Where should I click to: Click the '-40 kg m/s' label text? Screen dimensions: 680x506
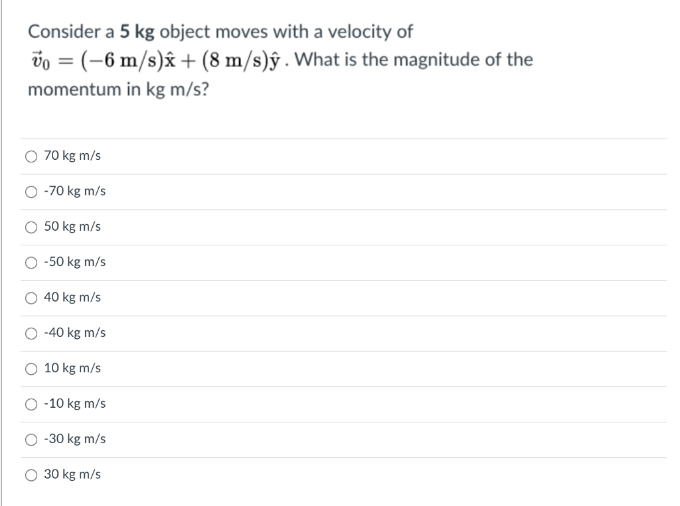74,333
